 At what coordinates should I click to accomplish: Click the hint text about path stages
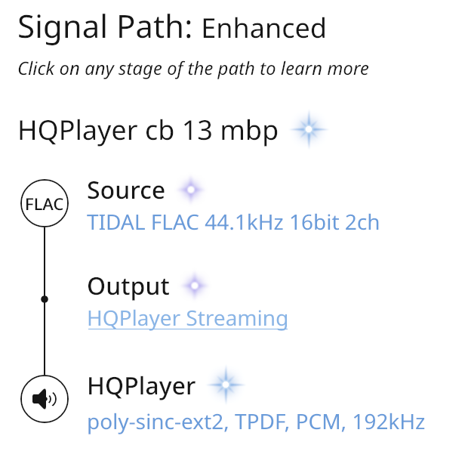(193, 69)
